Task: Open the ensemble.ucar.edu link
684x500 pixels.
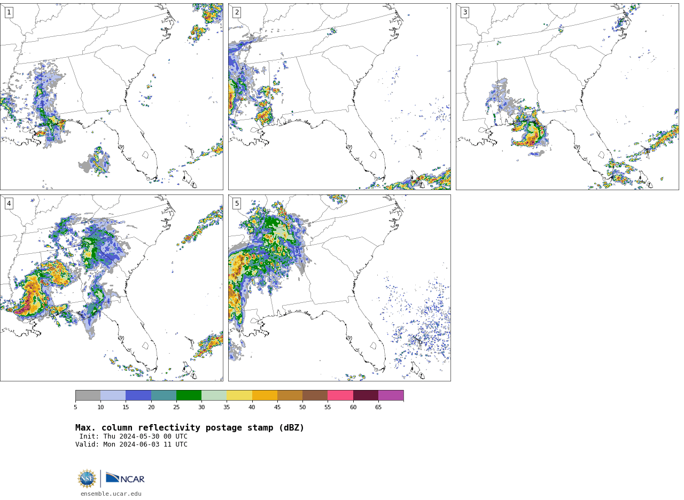Action: point(111,494)
